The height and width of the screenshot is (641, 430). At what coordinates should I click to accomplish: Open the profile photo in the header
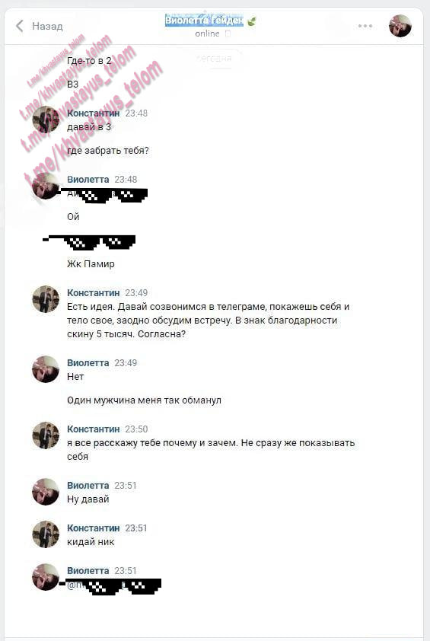click(400, 26)
